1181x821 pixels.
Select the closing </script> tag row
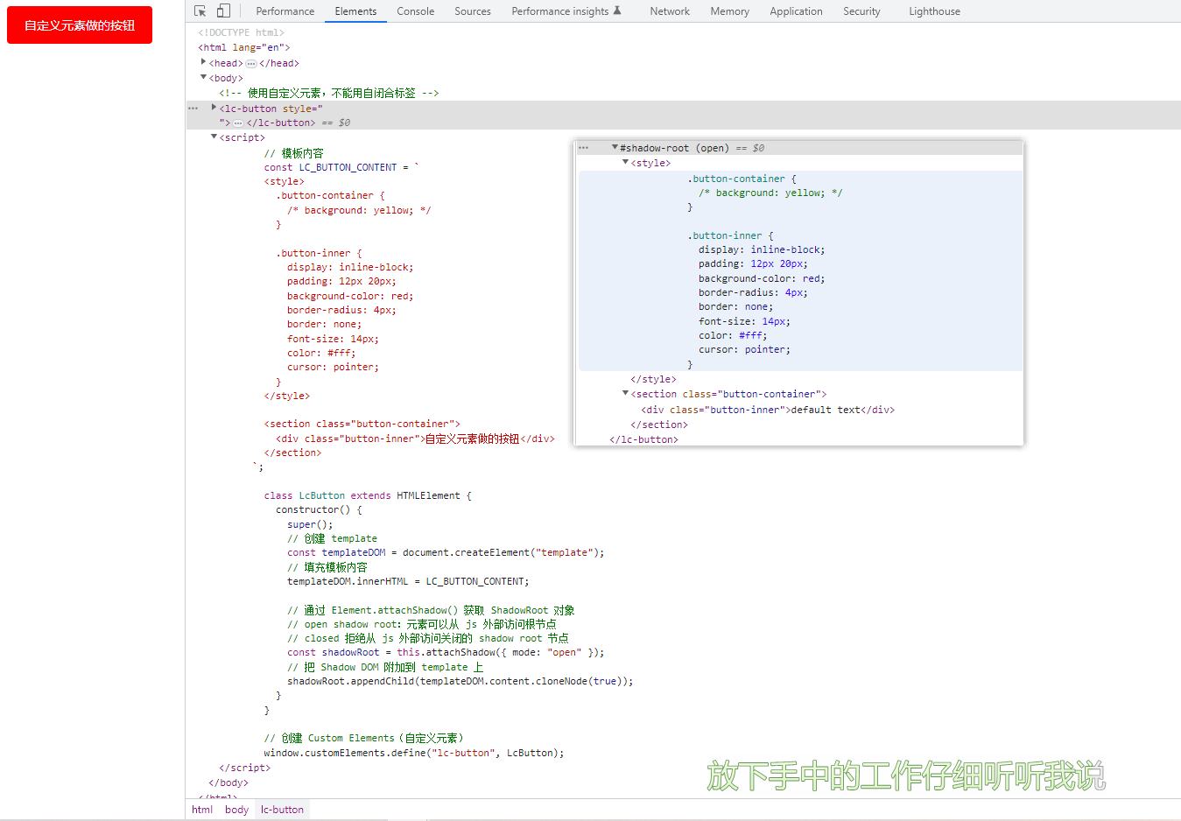point(244,768)
